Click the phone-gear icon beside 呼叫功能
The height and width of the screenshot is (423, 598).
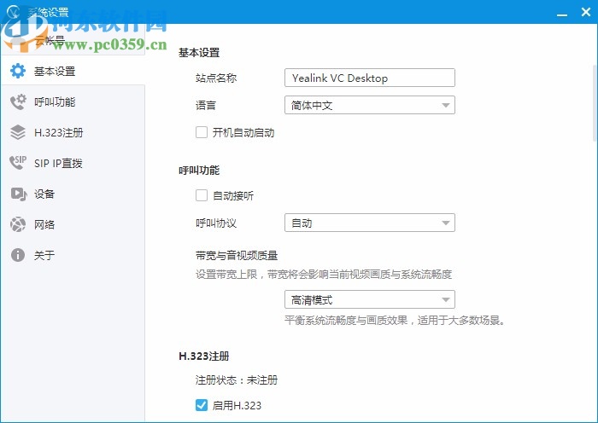click(18, 101)
